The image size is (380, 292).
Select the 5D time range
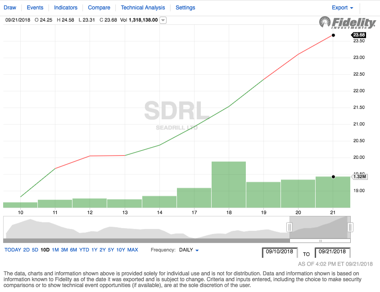(x=35, y=250)
